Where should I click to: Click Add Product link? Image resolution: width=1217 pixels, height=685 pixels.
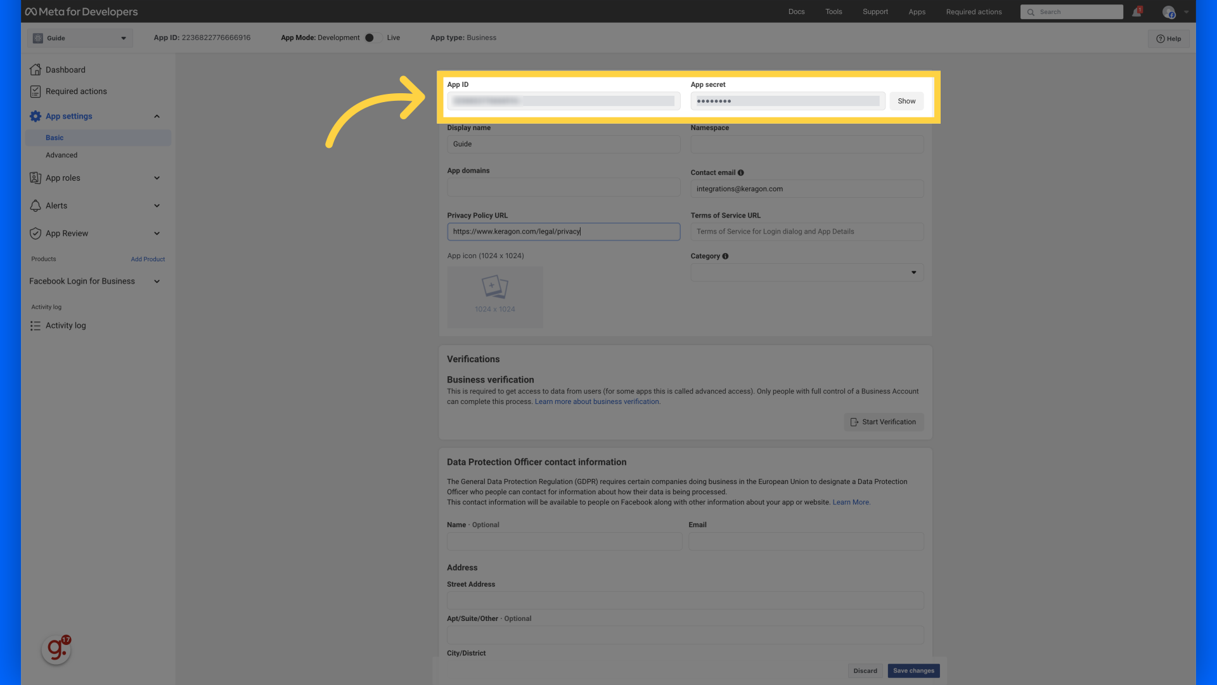coord(148,259)
